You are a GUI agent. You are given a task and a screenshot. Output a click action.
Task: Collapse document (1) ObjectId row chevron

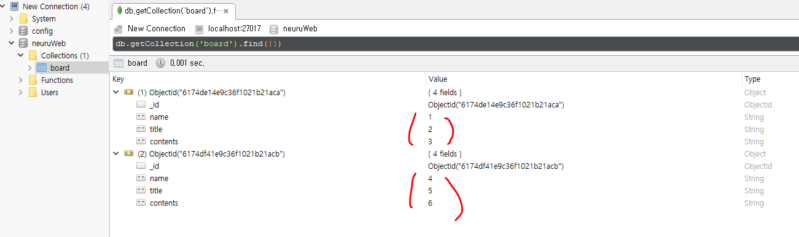click(x=116, y=93)
